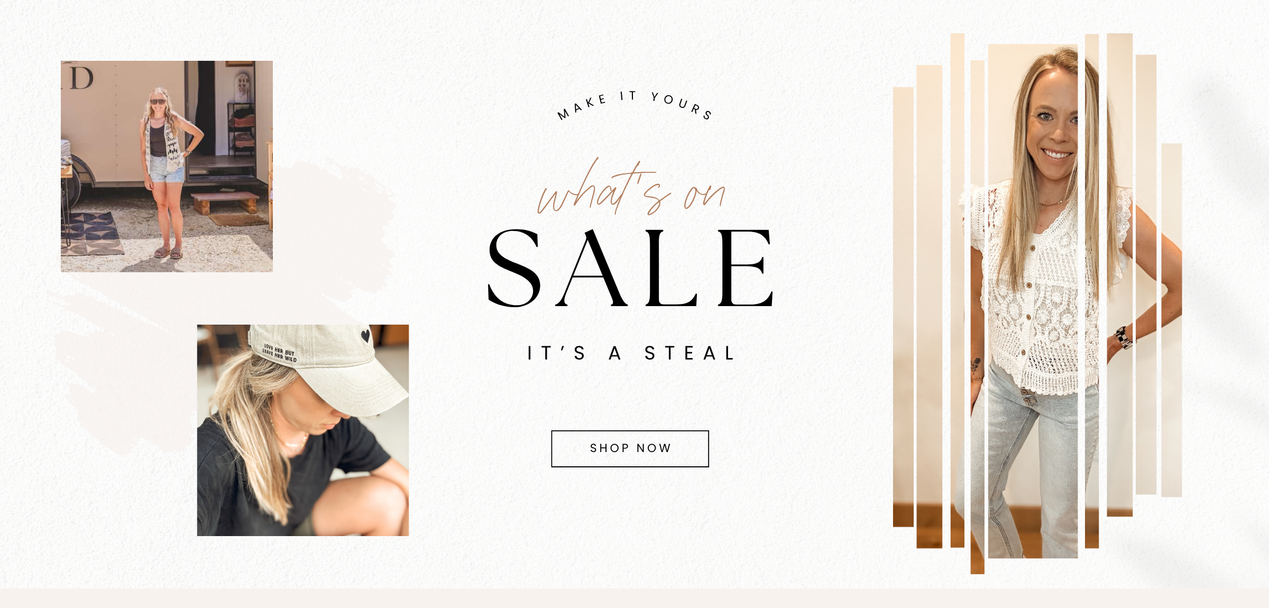1269x608 pixels.
Task: Click the embroidered text on the cap
Action: click(x=280, y=352)
